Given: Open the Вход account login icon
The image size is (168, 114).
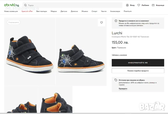Looking at the screenshot, I should (128, 5).
